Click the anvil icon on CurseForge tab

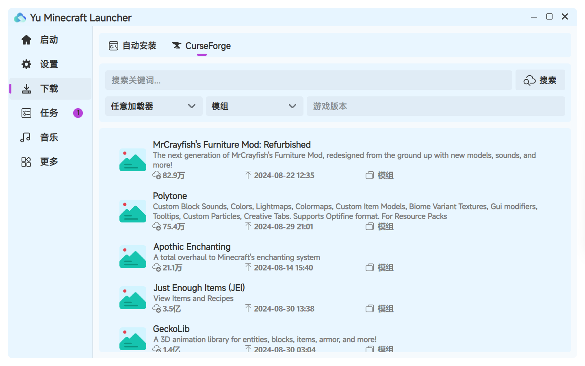point(176,46)
